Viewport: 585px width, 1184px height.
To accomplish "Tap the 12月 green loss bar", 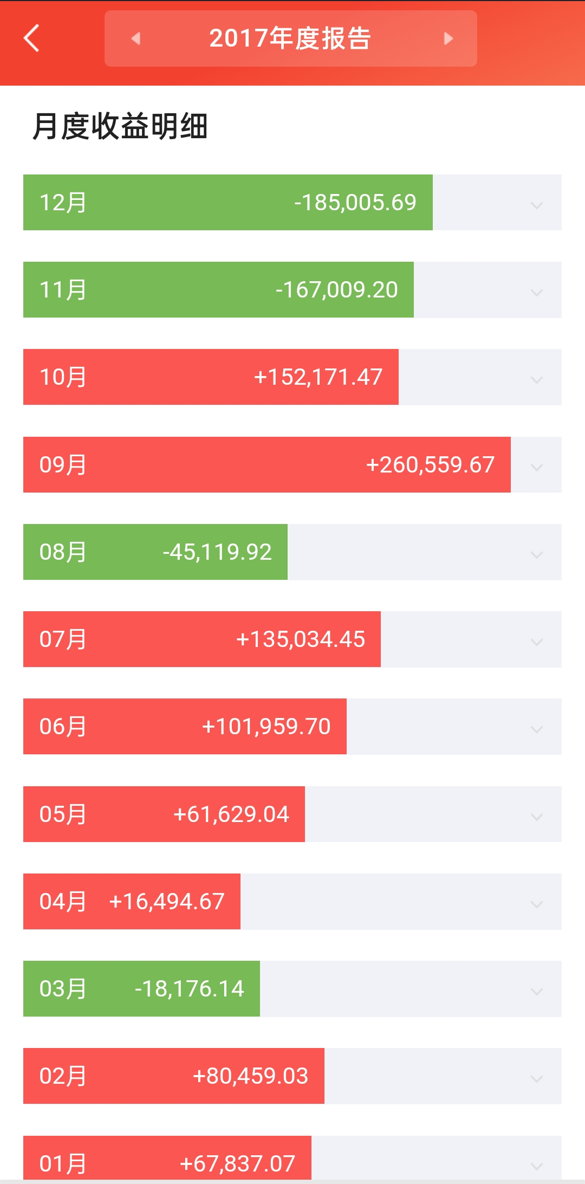I will [x=227, y=203].
